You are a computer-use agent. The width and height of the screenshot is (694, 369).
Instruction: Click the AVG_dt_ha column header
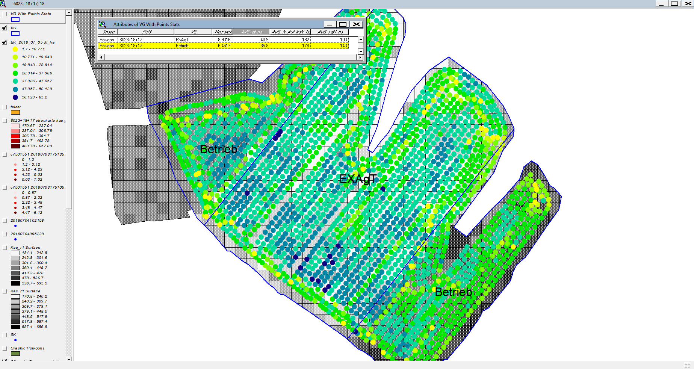[251, 32]
